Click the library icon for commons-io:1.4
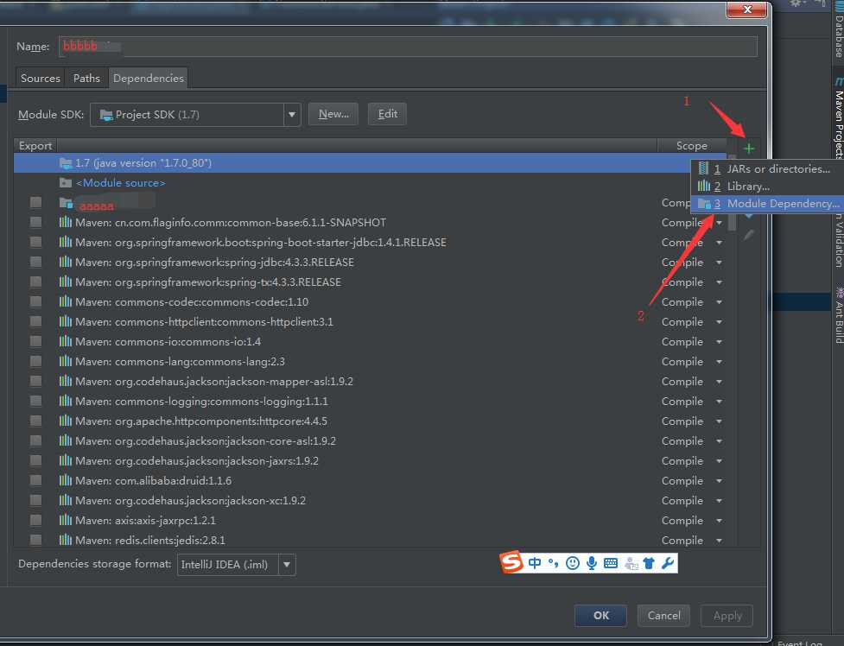The height and width of the screenshot is (646, 844). [66, 341]
